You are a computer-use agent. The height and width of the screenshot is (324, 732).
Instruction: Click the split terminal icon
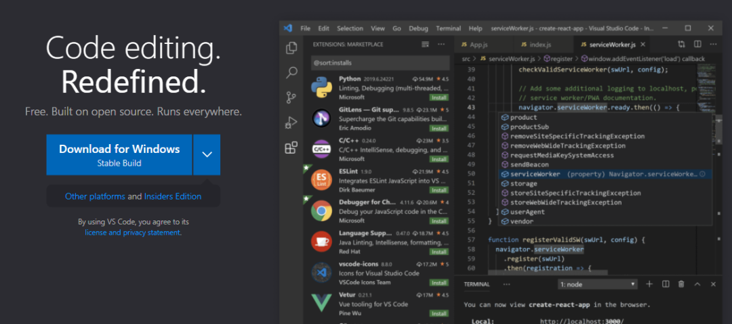tap(666, 284)
